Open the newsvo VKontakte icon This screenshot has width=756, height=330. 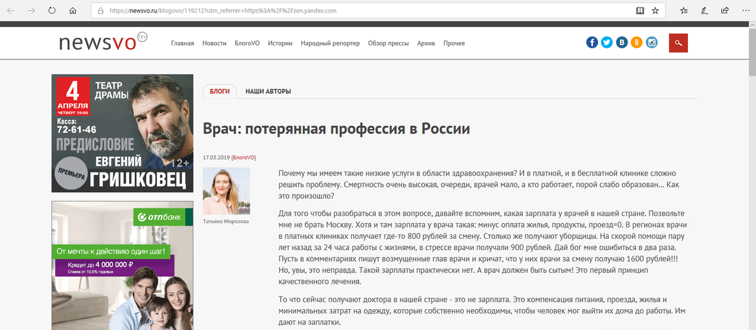tap(622, 43)
